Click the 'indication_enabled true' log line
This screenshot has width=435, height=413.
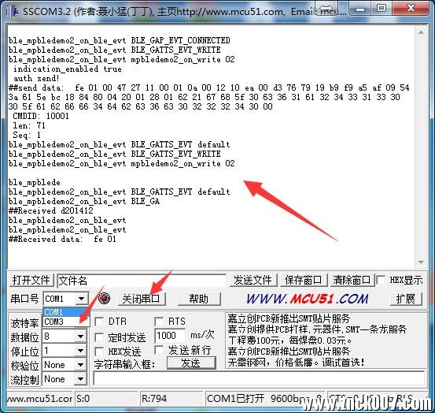pos(68,69)
